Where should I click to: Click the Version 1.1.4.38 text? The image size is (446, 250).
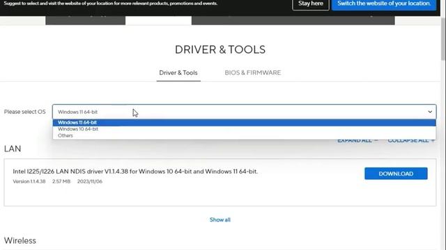(29, 181)
